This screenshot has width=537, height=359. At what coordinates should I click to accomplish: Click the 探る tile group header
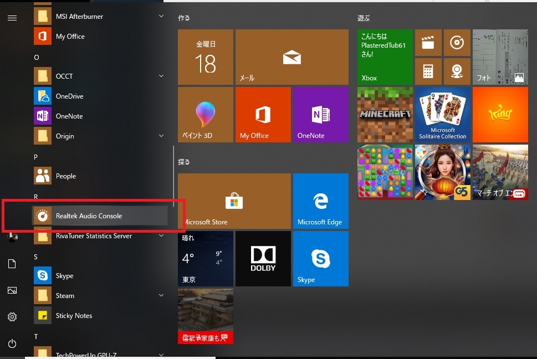pyautogui.click(x=184, y=162)
